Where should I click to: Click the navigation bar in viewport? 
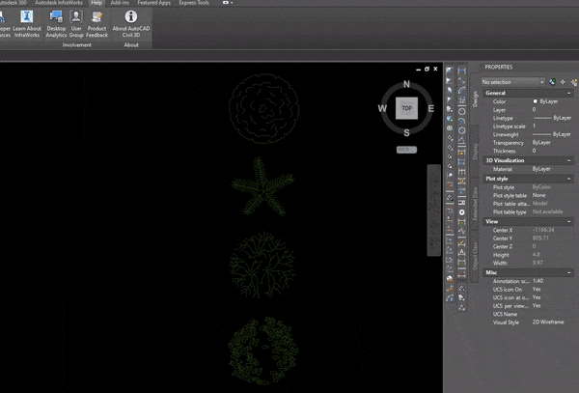(x=434, y=211)
